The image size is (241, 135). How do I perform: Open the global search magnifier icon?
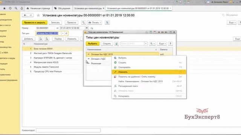point(16,8)
